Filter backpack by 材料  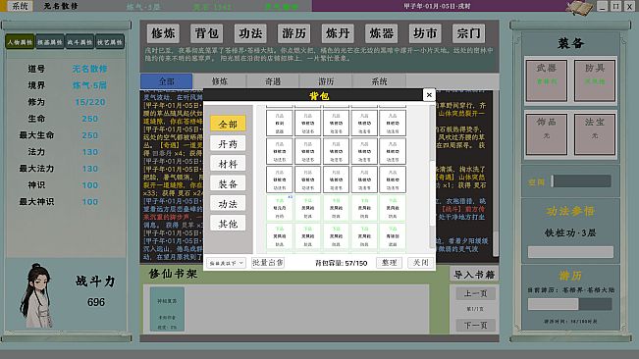[x=228, y=164]
